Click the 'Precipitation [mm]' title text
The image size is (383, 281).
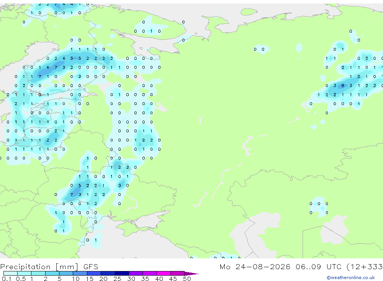[x=39, y=267]
